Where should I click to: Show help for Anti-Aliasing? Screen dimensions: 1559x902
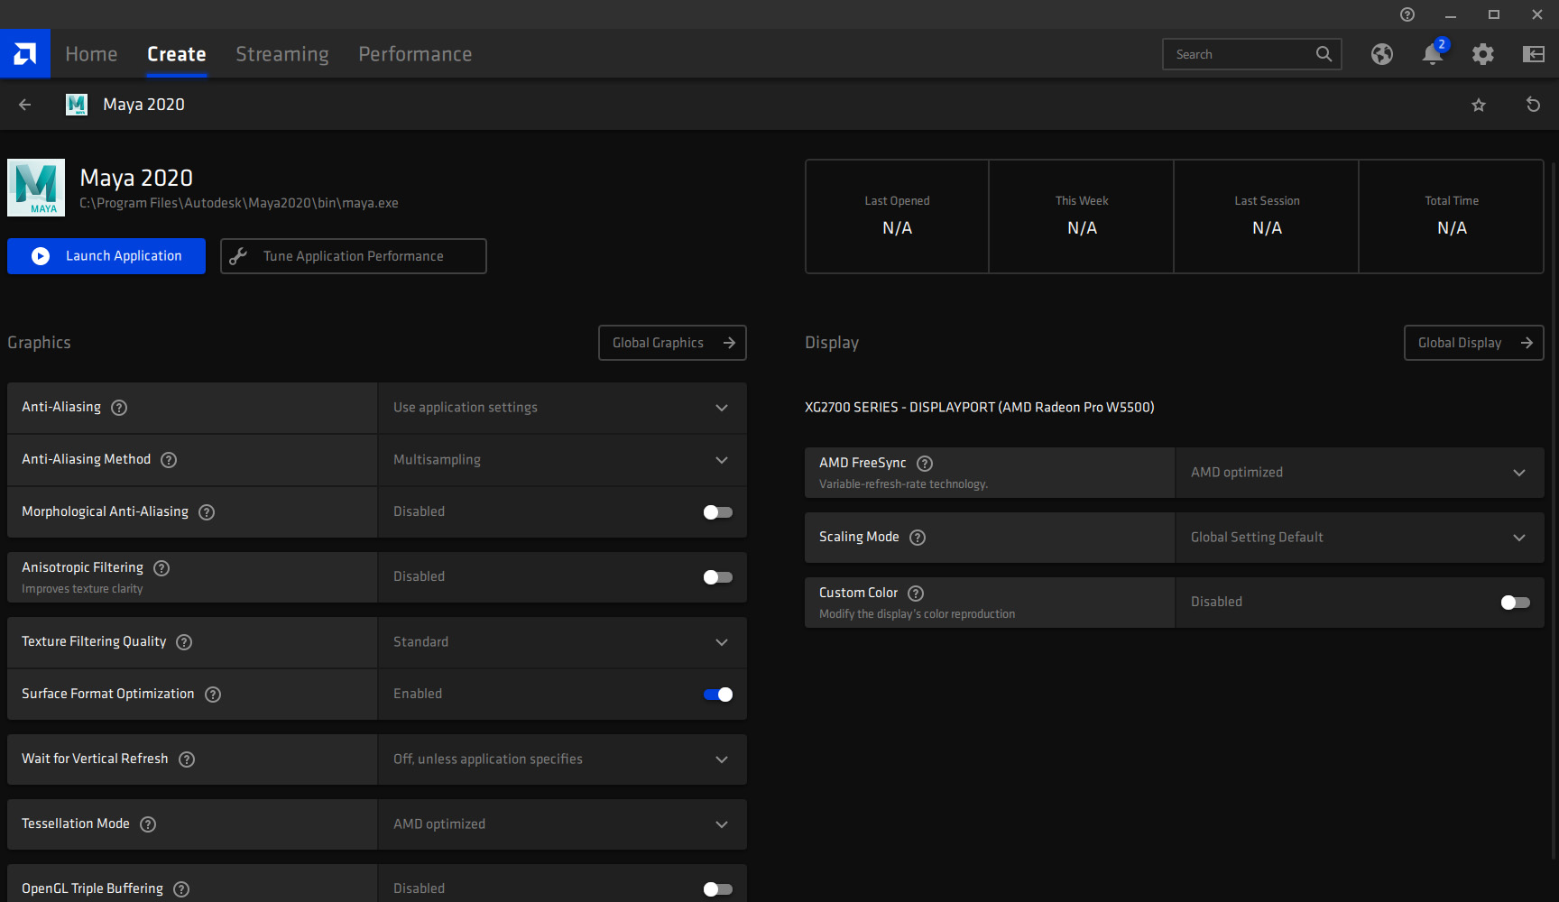[x=119, y=408]
